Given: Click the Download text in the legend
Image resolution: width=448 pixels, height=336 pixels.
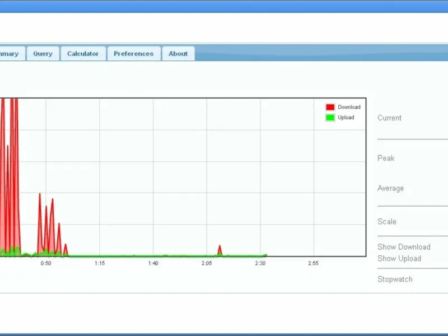Looking at the screenshot, I should click(349, 107).
